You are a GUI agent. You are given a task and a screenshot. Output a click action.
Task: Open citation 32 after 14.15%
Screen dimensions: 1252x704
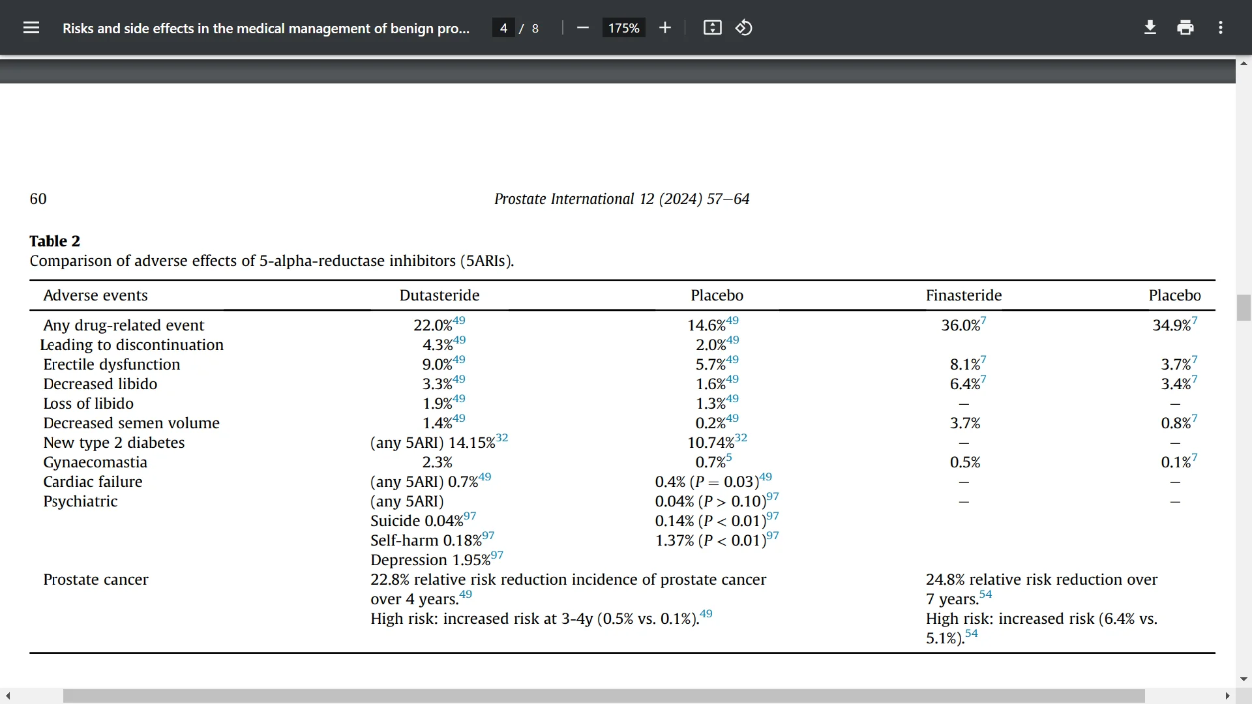[x=502, y=437]
